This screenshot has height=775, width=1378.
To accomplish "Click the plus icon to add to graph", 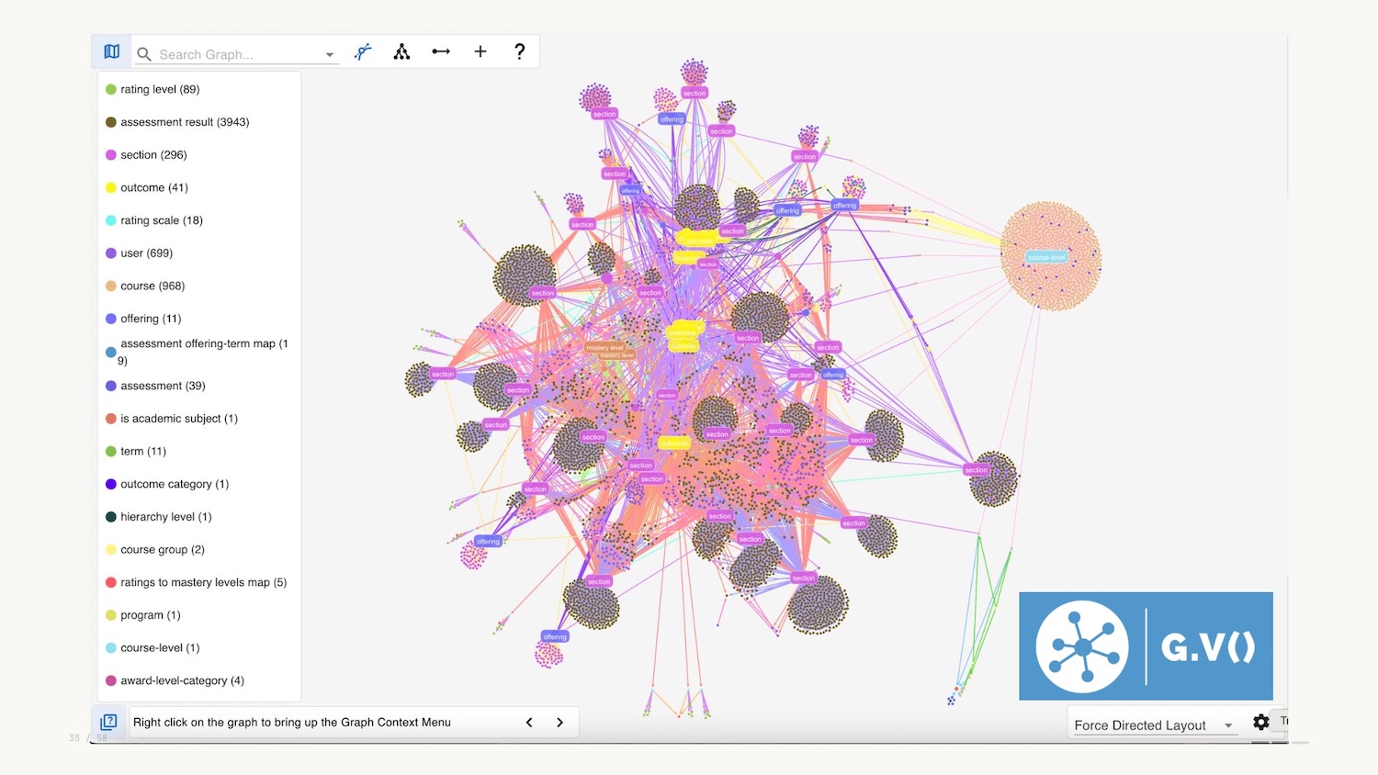I will click(x=480, y=51).
